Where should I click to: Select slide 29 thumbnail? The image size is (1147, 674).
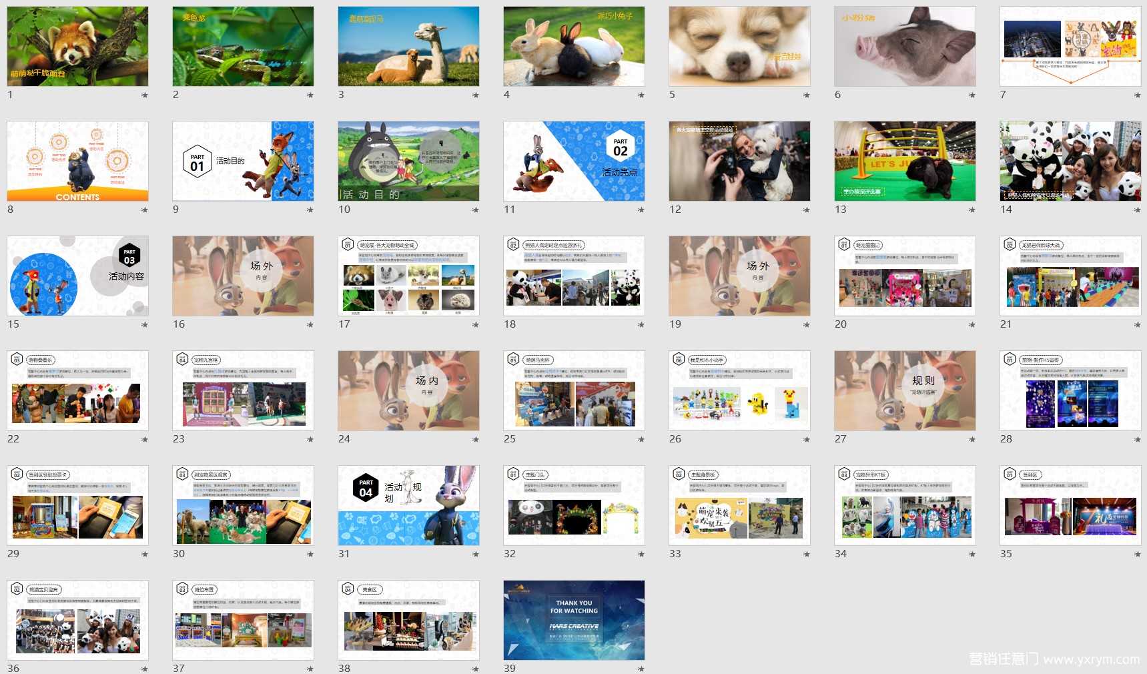click(x=78, y=505)
